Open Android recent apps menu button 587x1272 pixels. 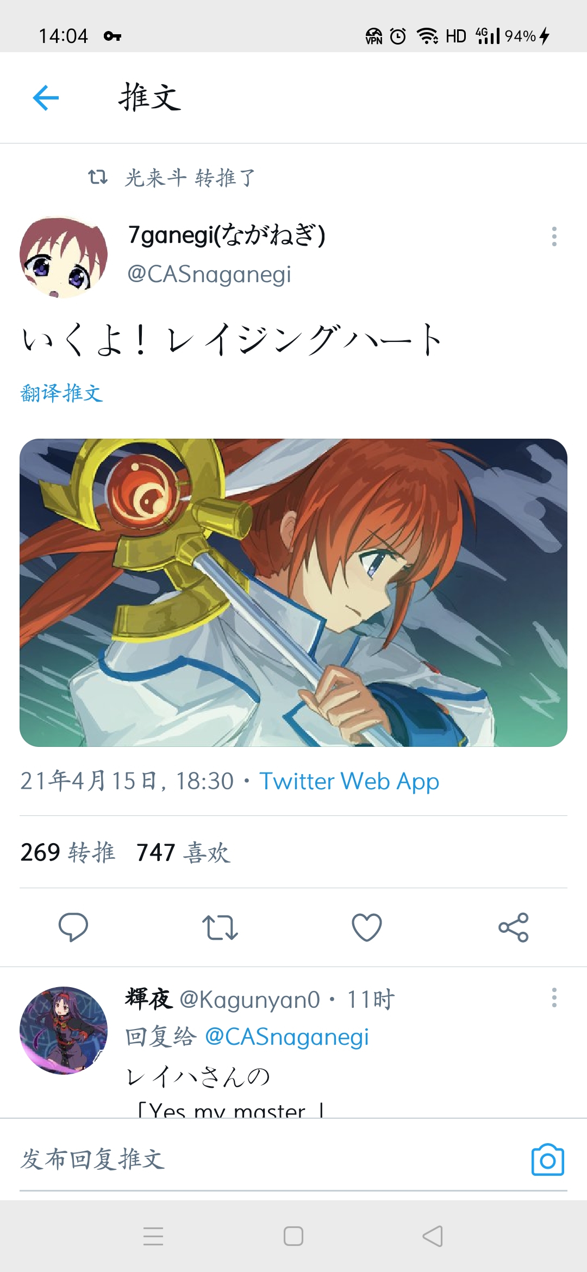tap(153, 1236)
